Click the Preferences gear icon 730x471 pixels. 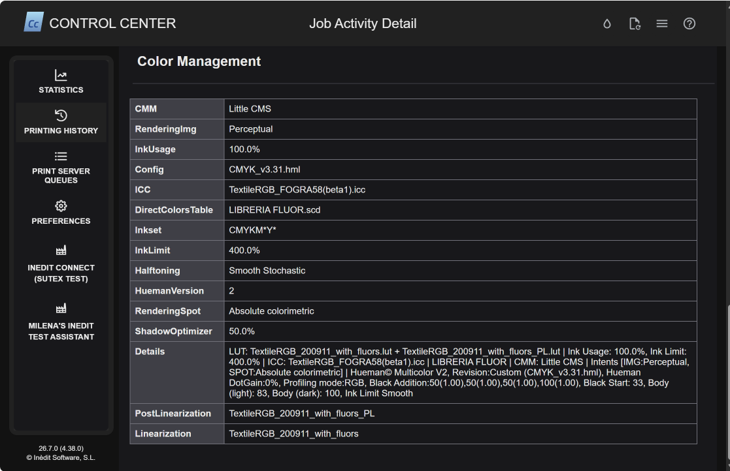click(x=61, y=205)
